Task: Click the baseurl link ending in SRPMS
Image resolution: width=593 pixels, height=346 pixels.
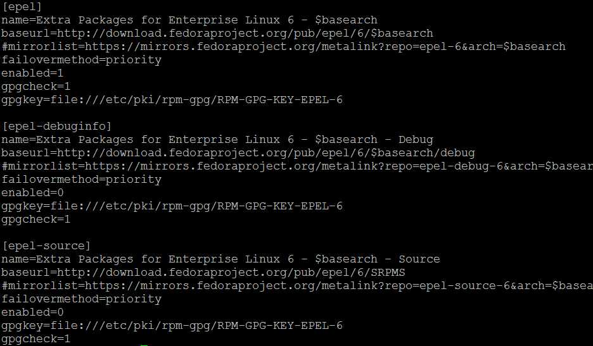Action: [x=203, y=272]
